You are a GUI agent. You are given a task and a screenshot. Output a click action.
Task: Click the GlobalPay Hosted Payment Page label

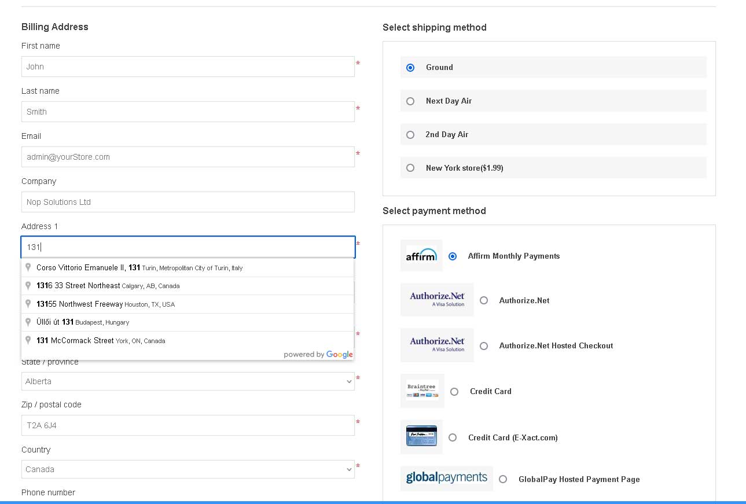tap(579, 479)
